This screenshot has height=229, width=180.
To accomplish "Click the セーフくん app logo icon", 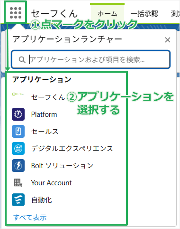I will coord(18,95).
